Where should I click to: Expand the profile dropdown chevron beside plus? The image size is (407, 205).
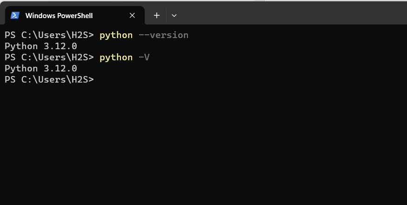point(174,15)
